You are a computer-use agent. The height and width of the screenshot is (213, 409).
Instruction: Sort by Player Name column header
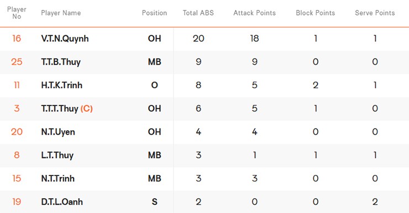pos(61,13)
